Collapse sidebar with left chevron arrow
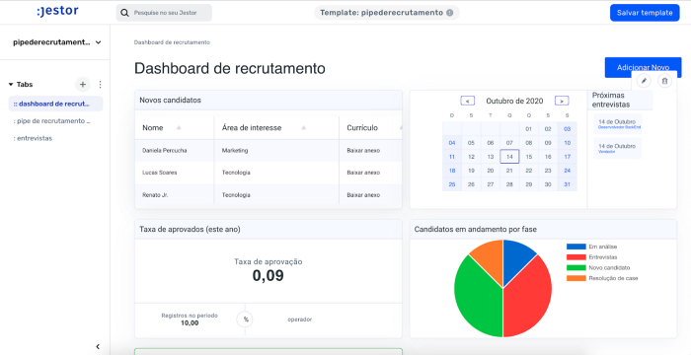The width and height of the screenshot is (691, 355). [x=98, y=347]
